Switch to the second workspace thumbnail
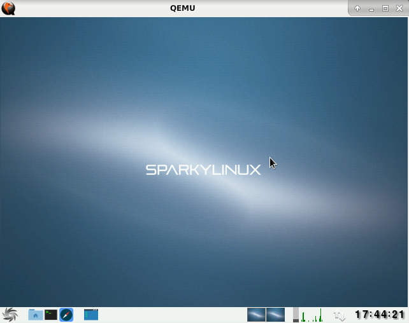This screenshot has width=409, height=323. [x=275, y=315]
